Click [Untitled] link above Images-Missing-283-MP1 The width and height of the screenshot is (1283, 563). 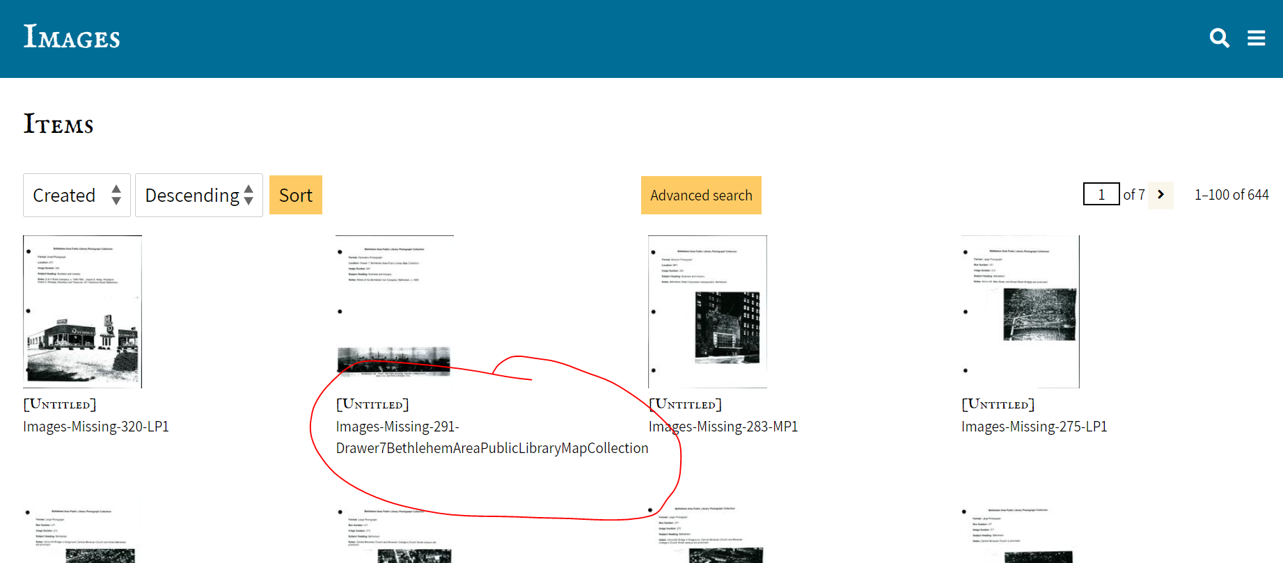click(686, 404)
